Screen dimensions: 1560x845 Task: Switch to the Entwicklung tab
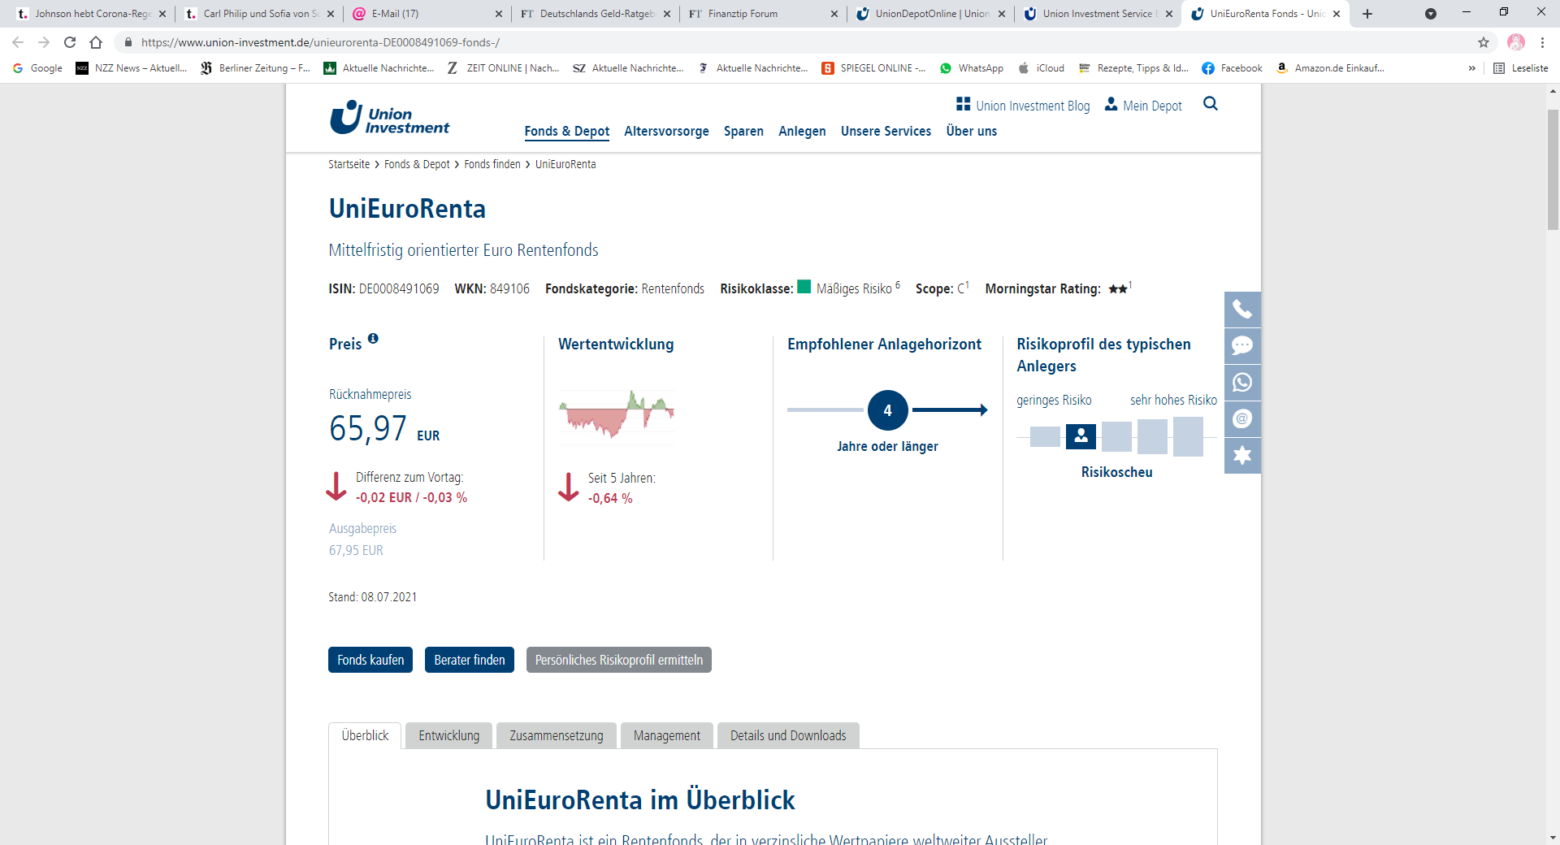coord(448,735)
